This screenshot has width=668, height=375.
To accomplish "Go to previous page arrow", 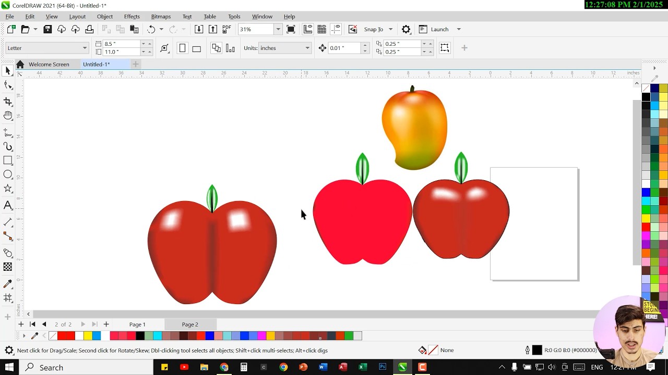I will point(44,324).
